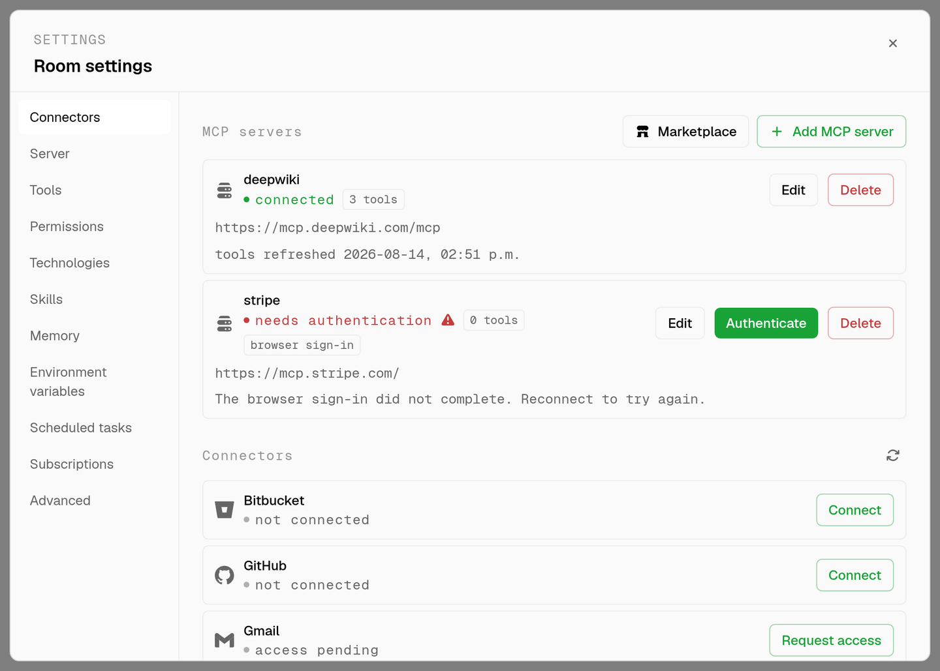The height and width of the screenshot is (671, 940).
Task: Delete the deepwiki server
Action: (860, 190)
